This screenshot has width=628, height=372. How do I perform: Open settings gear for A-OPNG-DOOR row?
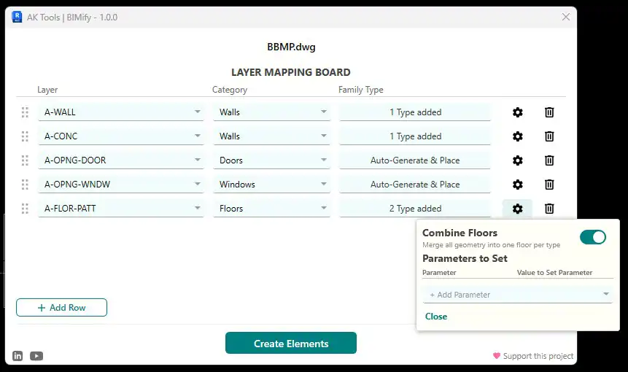[x=517, y=160]
